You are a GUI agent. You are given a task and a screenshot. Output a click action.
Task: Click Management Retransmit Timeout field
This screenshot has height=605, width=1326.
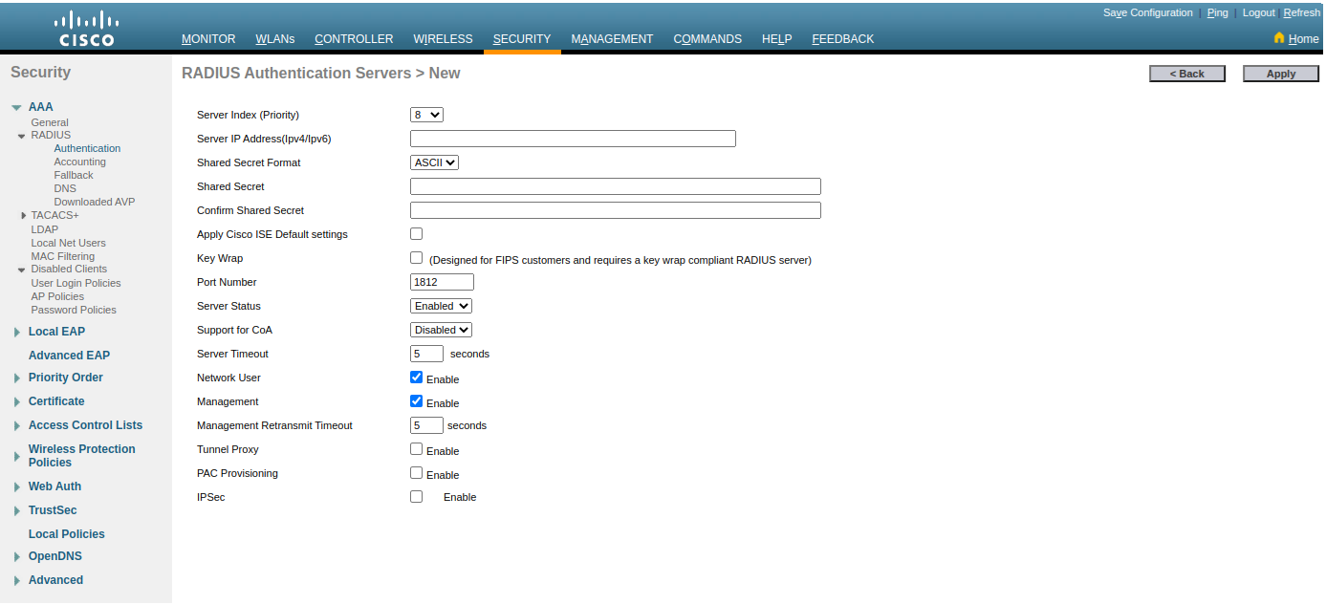tap(426, 425)
